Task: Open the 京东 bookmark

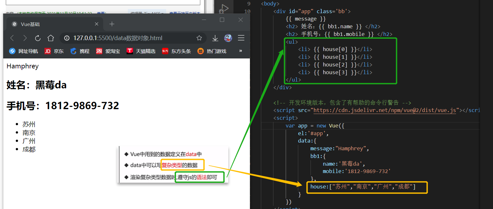Action: tap(54, 51)
